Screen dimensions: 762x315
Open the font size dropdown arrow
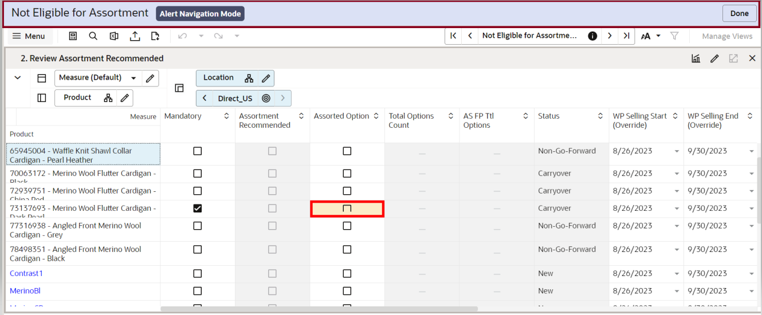click(x=658, y=36)
